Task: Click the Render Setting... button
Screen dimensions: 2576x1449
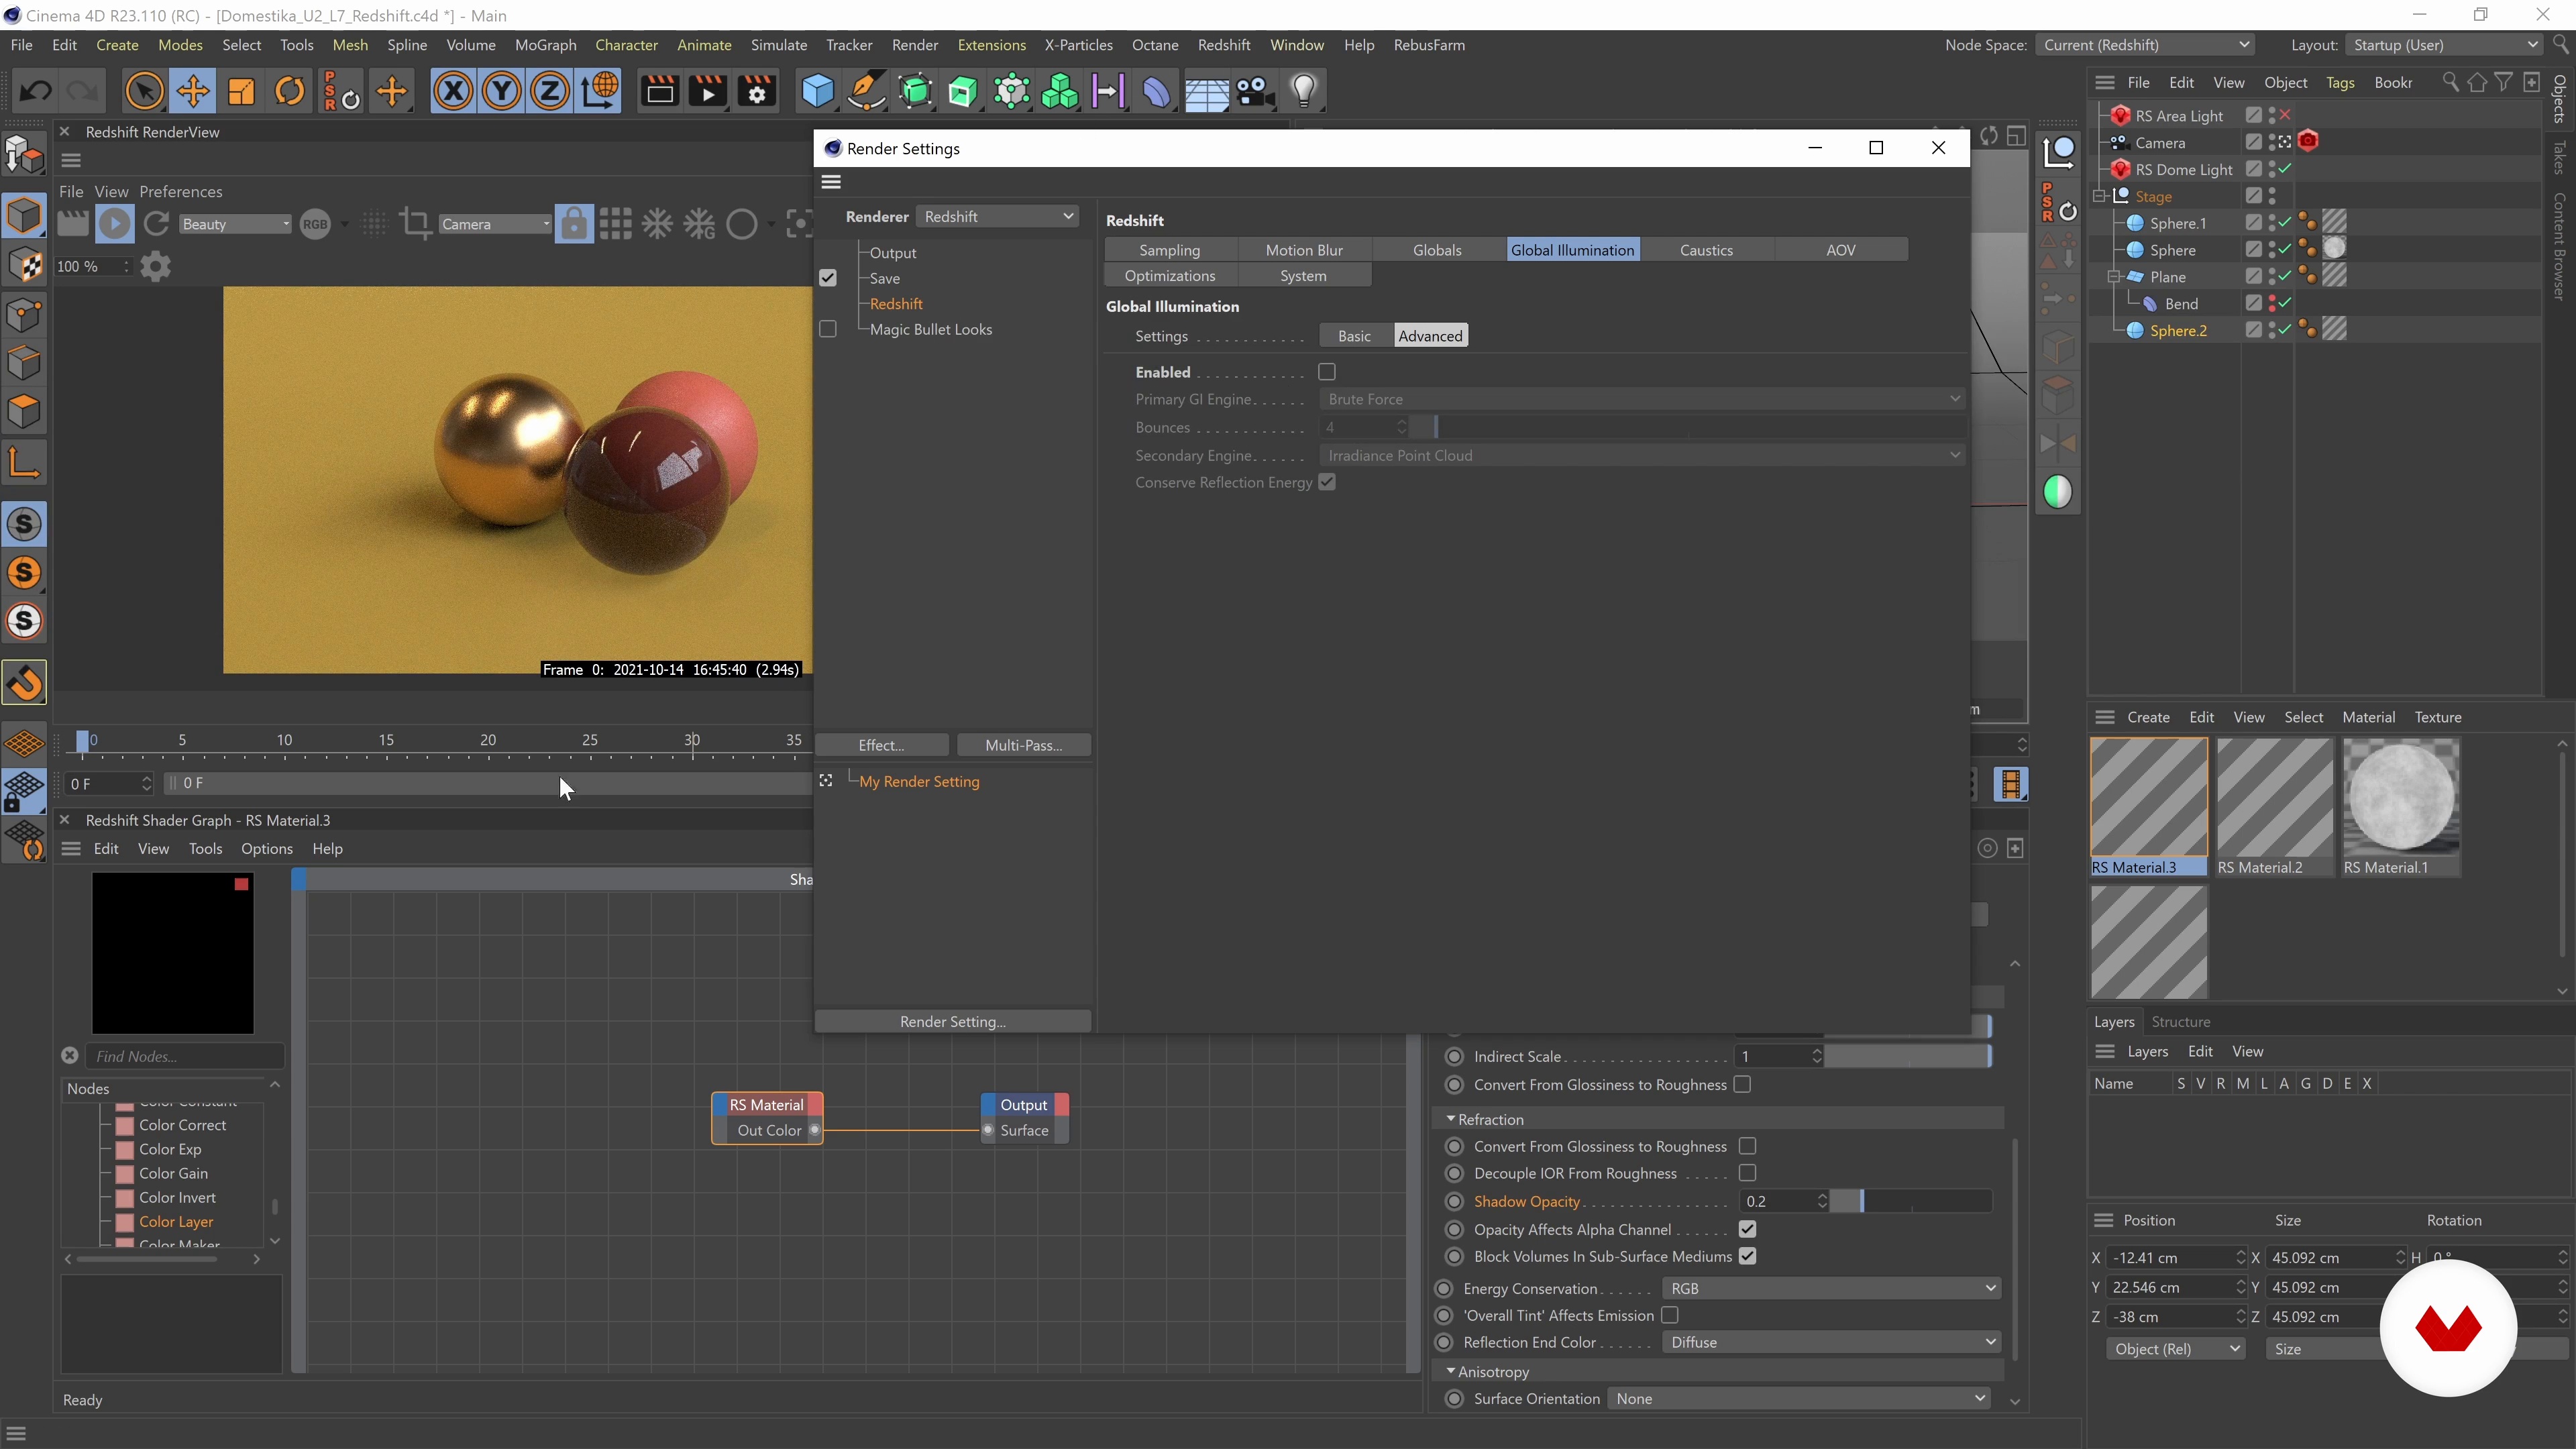Action: 953,1021
